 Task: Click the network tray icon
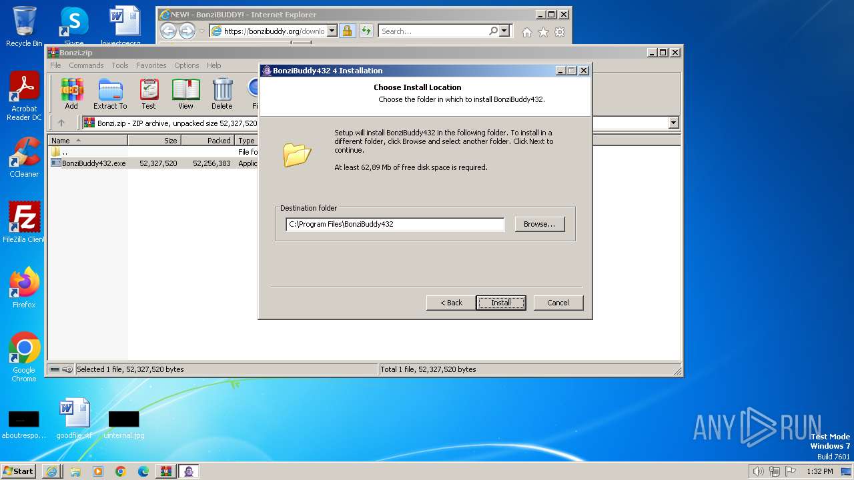click(x=775, y=471)
